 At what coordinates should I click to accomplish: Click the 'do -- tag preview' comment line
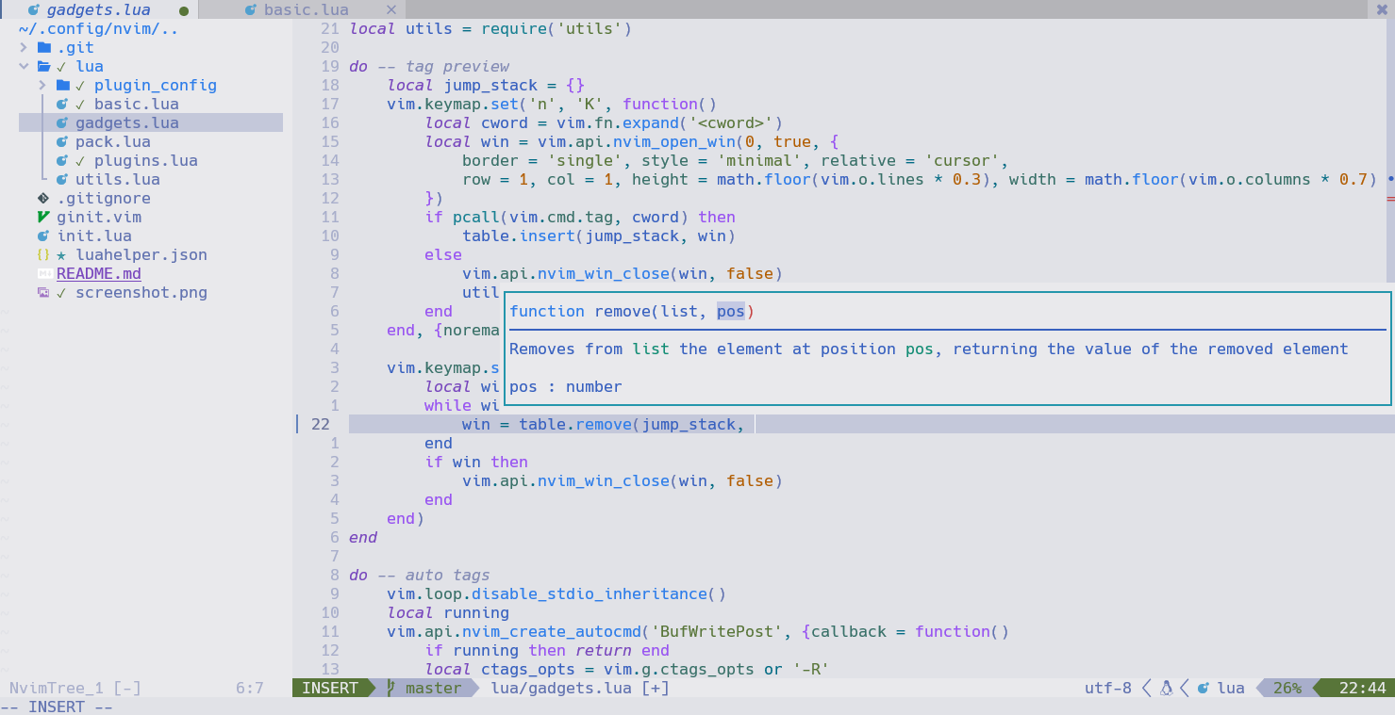tap(429, 66)
